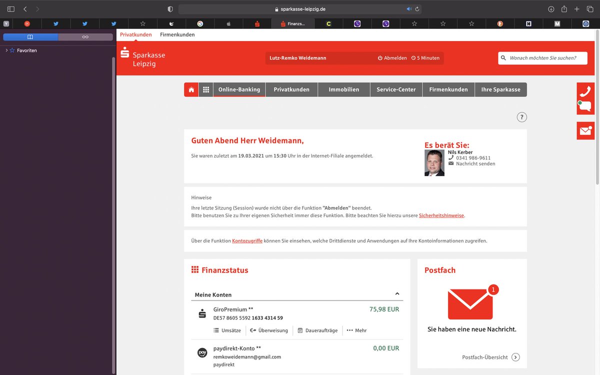The height and width of the screenshot is (375, 600).
Task: Open Umsätze for GiroPremium
Action: (227, 330)
